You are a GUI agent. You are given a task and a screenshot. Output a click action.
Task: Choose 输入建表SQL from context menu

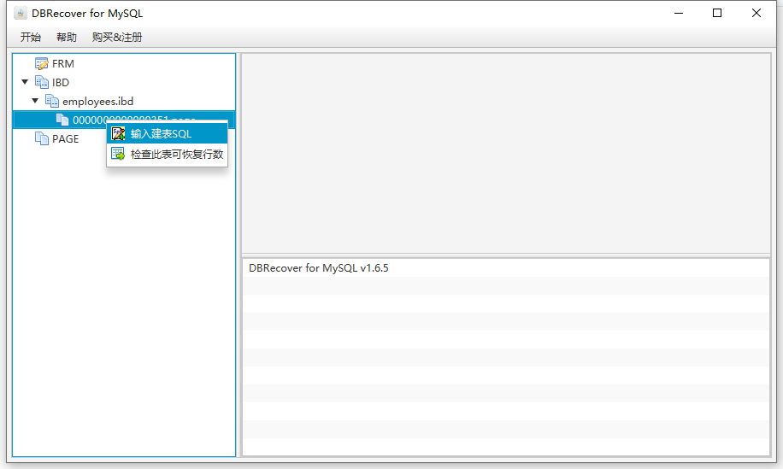coord(167,133)
